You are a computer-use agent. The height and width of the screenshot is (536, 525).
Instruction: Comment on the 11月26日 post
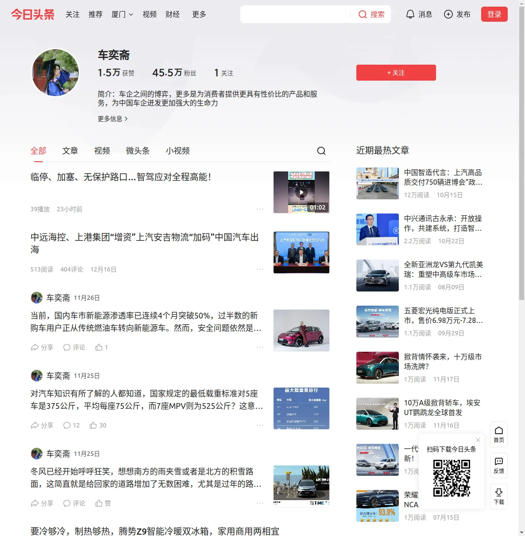coord(74,347)
